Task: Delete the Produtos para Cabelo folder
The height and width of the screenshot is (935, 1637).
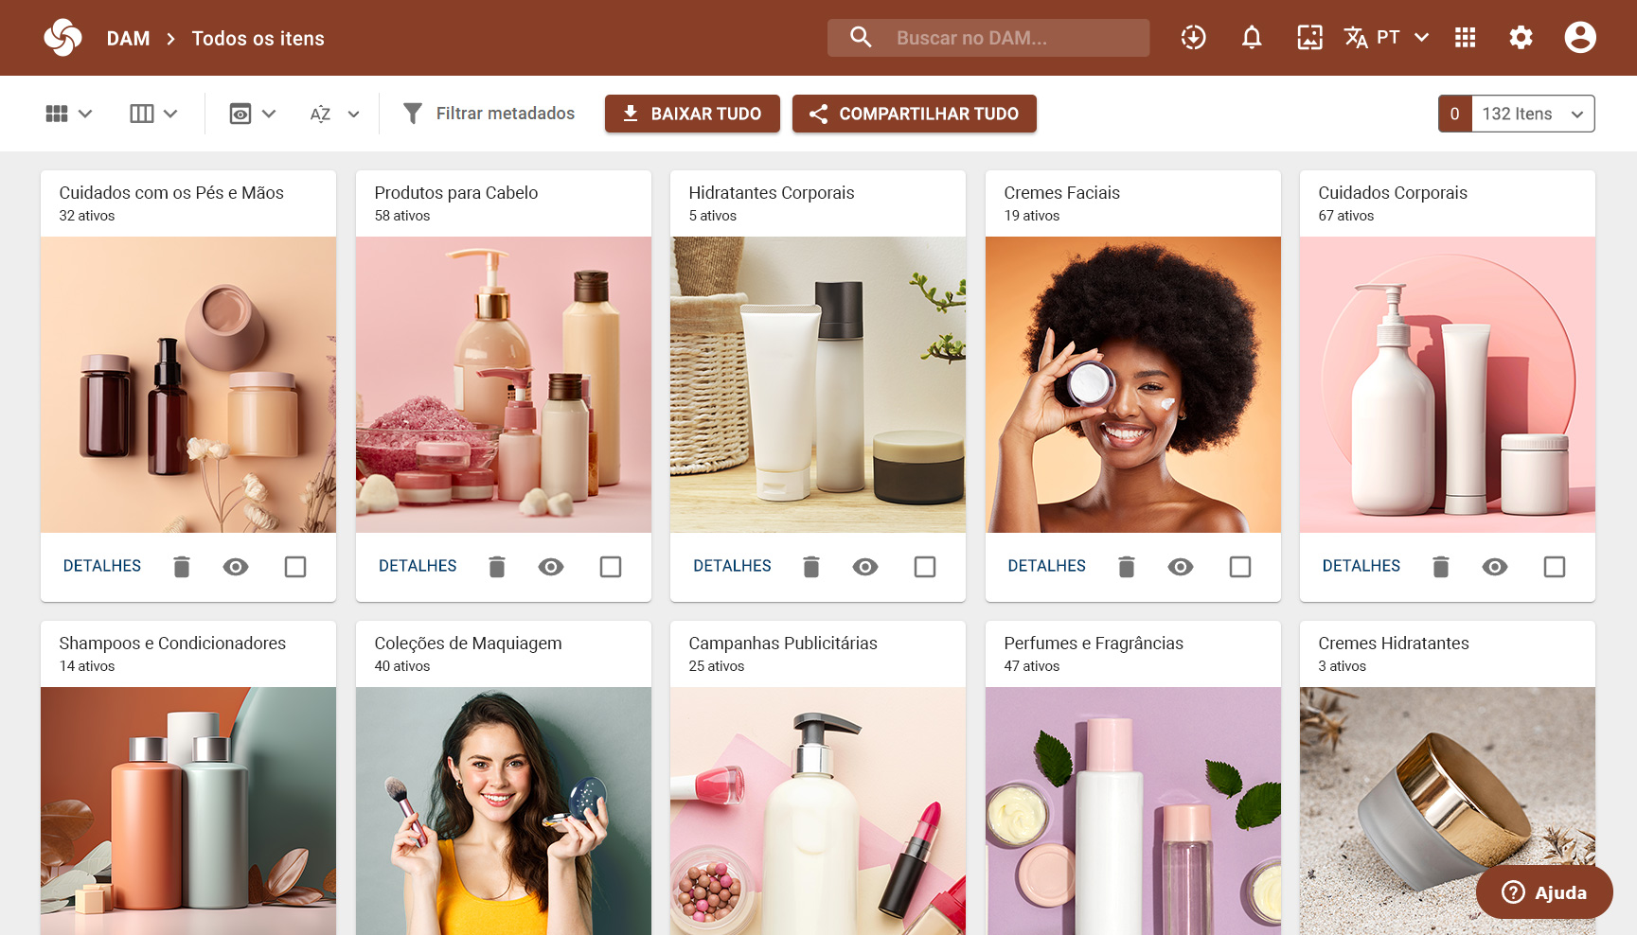Action: [x=497, y=567]
